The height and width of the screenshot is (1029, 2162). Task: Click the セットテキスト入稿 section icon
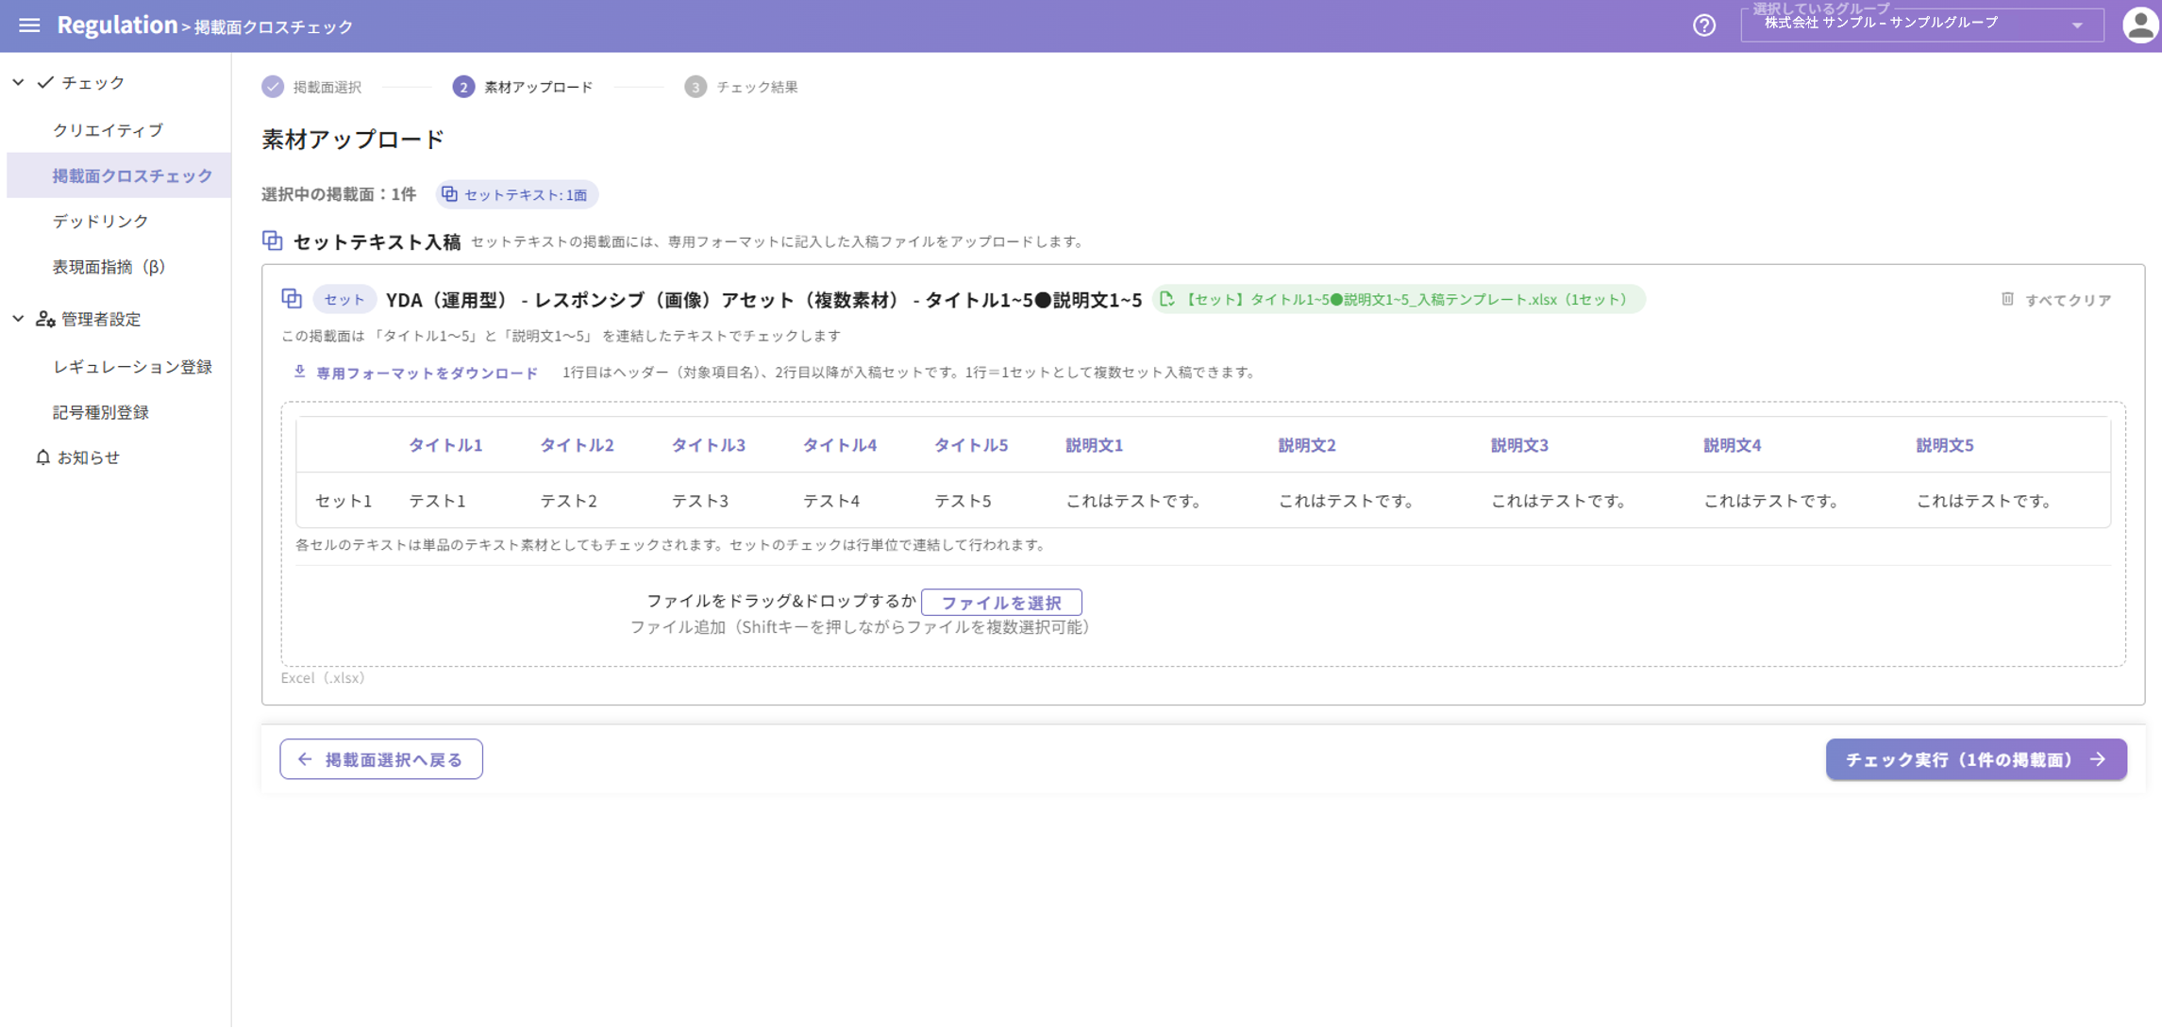tap(273, 241)
